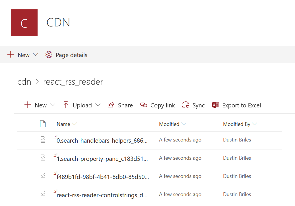The width and height of the screenshot is (295, 206).
Task: Click the Page details gear icon
Action: [x=49, y=55]
